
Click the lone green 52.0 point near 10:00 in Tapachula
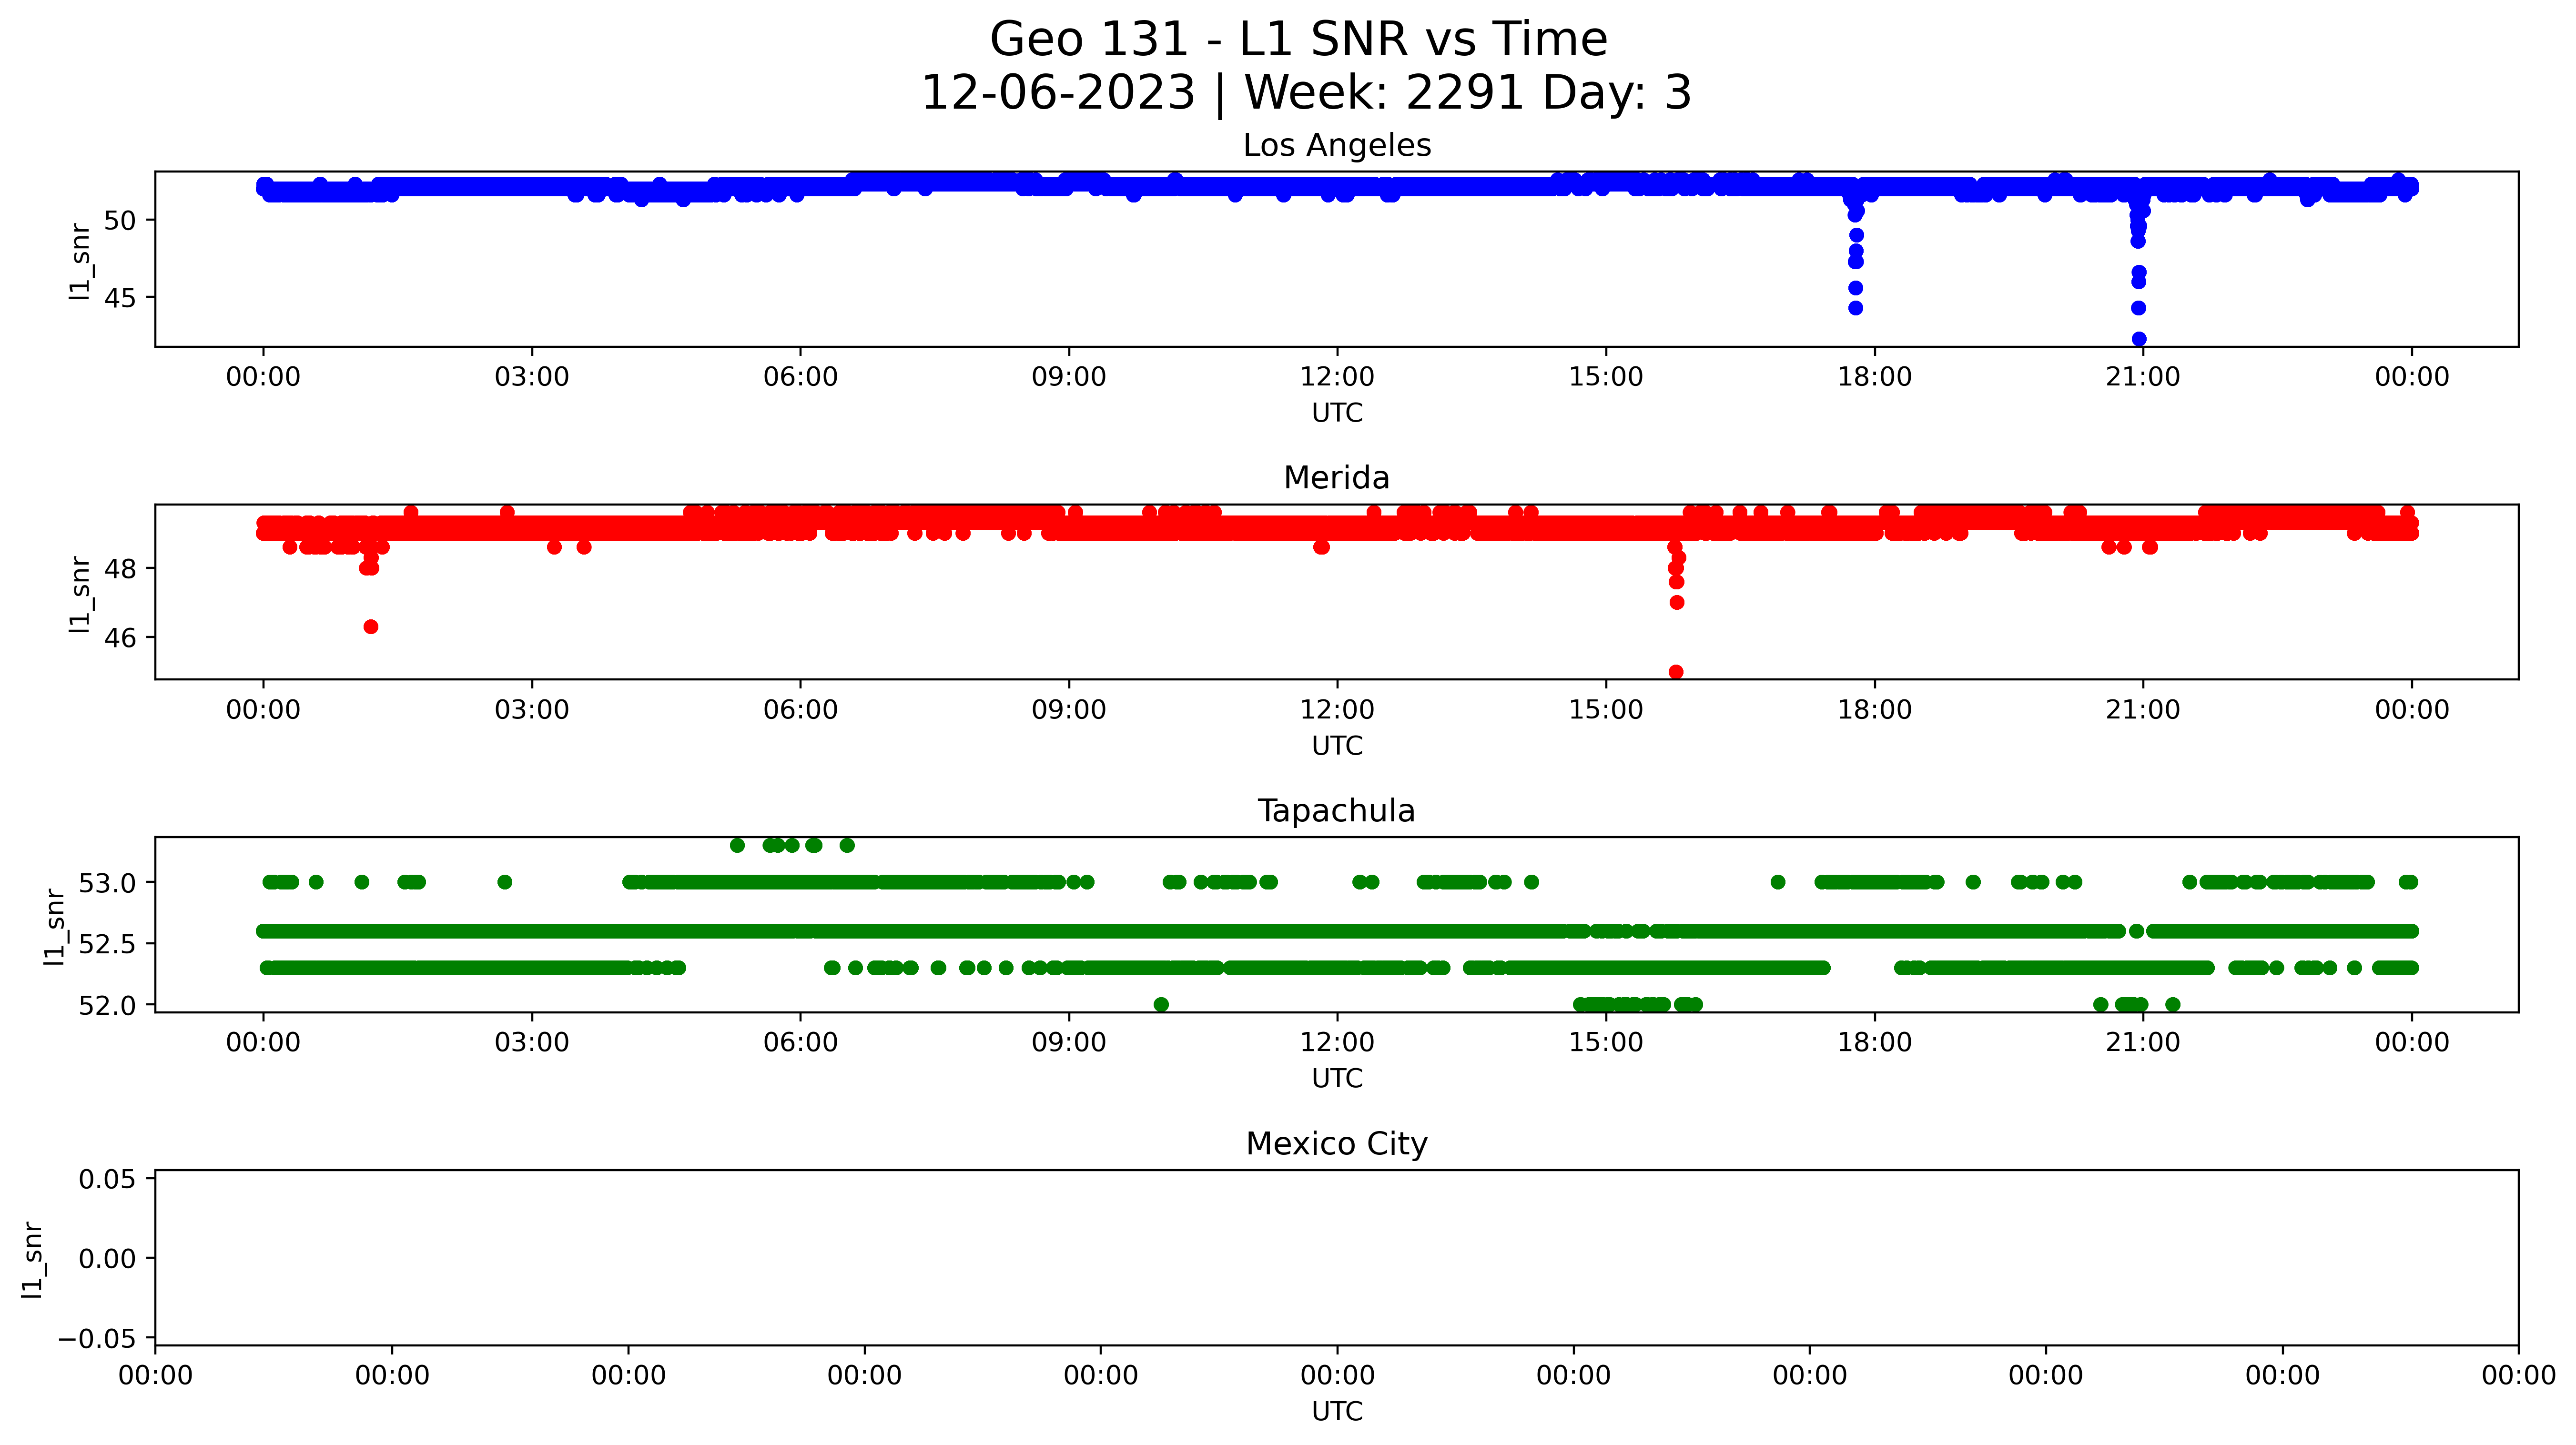[1161, 1004]
